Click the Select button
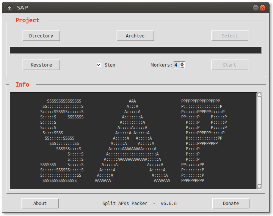The image size is (273, 216). [x=230, y=36]
